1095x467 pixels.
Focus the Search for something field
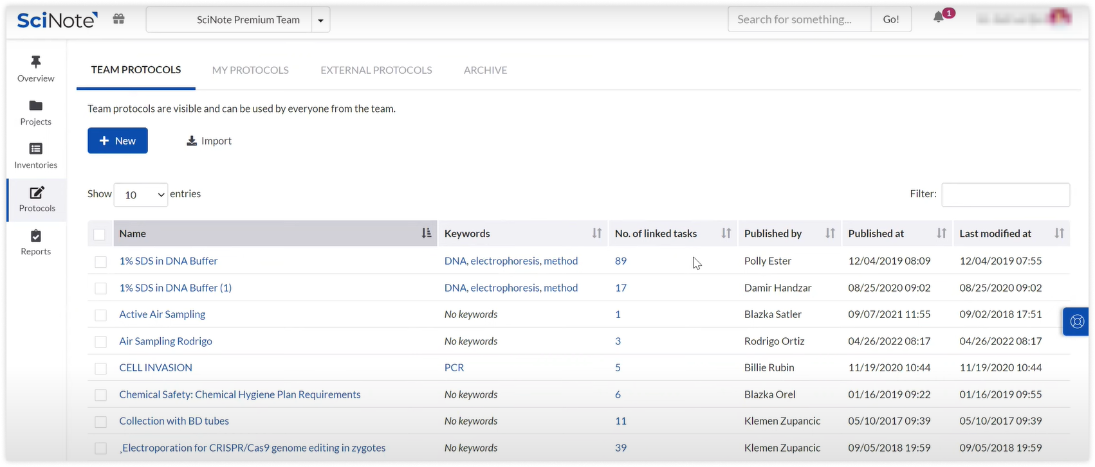coord(800,19)
